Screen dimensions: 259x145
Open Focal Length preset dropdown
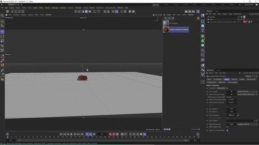tap(247, 91)
